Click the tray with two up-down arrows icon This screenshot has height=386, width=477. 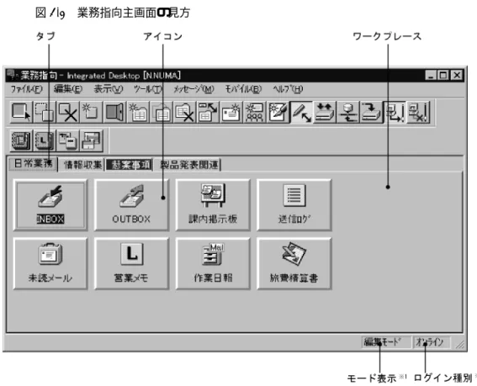(x=325, y=112)
